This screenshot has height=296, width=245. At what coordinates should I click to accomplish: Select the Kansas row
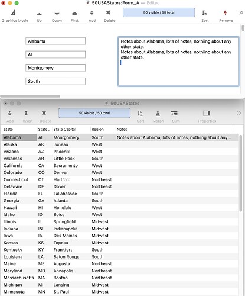[120, 243]
